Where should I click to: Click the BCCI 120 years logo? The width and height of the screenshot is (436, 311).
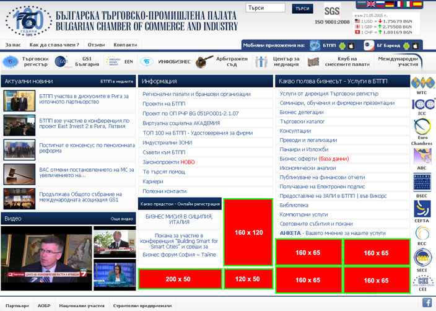point(28,21)
